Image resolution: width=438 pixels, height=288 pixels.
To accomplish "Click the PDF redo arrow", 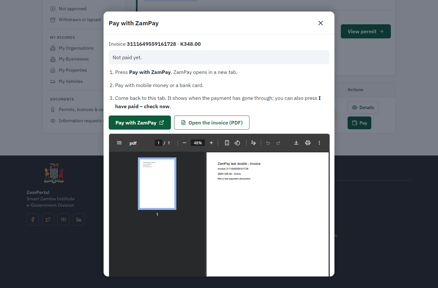I will coord(278,143).
